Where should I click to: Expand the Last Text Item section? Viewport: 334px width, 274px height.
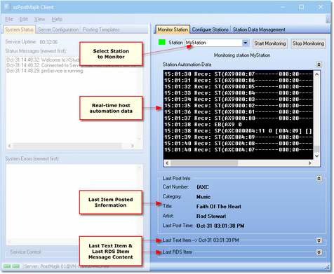pos(319,240)
